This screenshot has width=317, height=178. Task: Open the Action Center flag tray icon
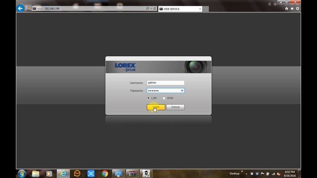coord(263,174)
